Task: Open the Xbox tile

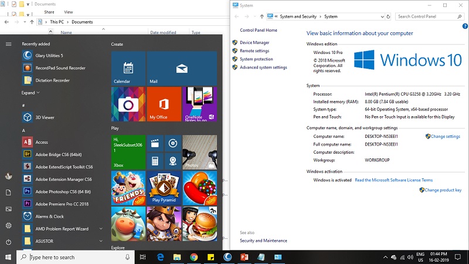Action: tap(128, 153)
